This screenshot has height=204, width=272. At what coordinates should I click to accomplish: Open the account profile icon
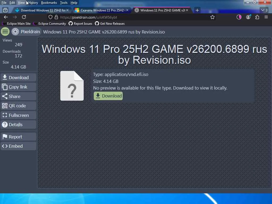[248, 17]
